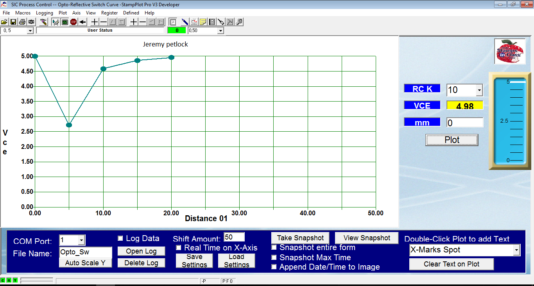Screen dimensions: 534x286
Task: Click the shift down triangle icon
Action: click(122, 22)
